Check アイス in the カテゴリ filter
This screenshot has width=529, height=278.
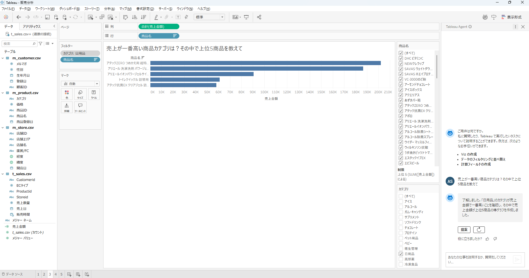tap(401, 202)
